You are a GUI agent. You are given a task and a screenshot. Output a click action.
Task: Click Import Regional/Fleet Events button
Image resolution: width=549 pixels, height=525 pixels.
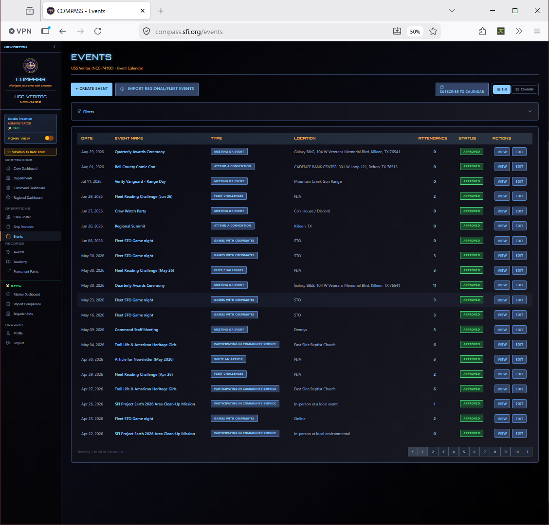click(x=157, y=89)
